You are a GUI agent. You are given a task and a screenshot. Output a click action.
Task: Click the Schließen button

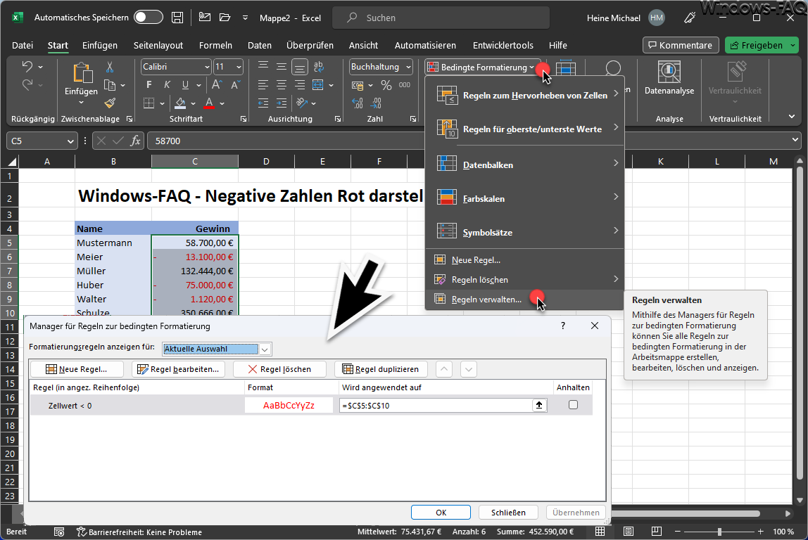tap(508, 512)
